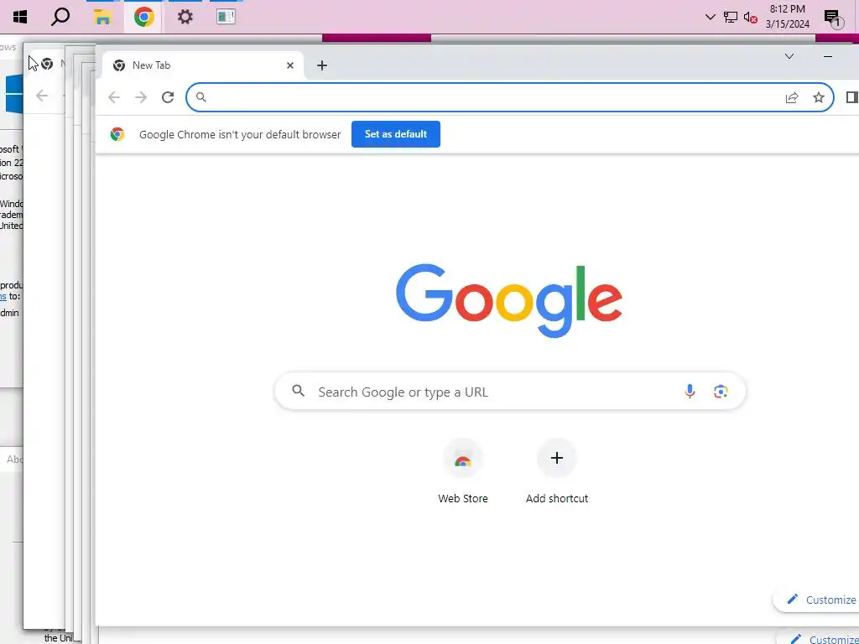
Task: Click Chrome icon in the taskbar
Action: (143, 17)
